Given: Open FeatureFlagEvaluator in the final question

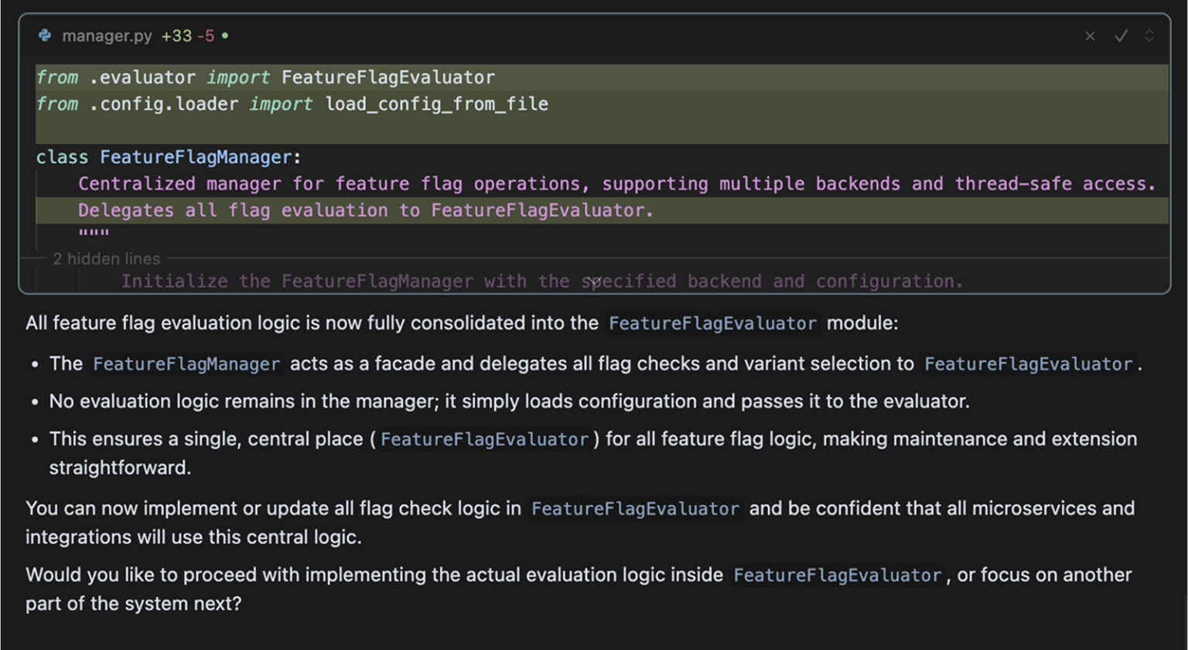Looking at the screenshot, I should click(x=838, y=576).
